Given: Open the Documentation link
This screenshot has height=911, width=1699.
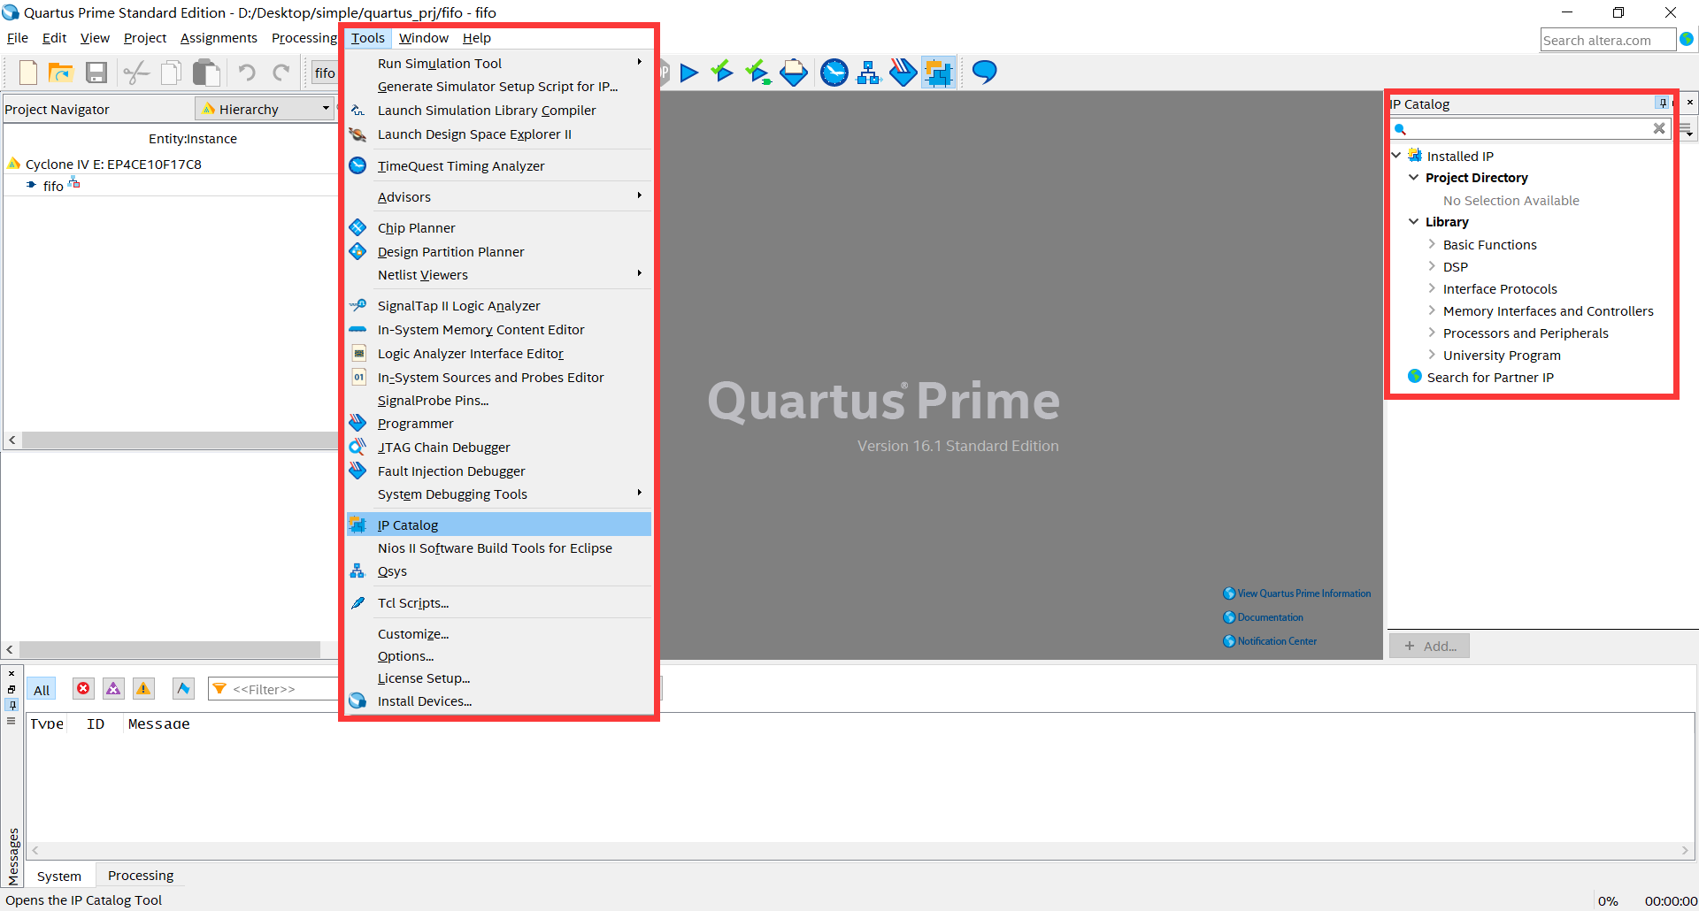Looking at the screenshot, I should point(1269,616).
